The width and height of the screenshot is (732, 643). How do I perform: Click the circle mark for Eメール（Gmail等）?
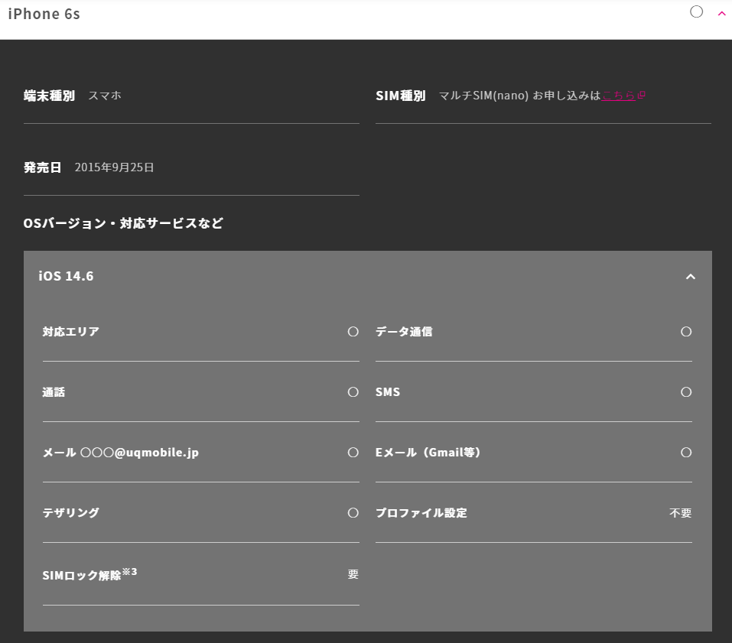[x=685, y=453]
